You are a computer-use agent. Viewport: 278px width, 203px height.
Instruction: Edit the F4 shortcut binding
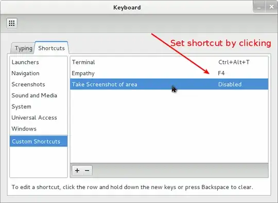(x=221, y=73)
